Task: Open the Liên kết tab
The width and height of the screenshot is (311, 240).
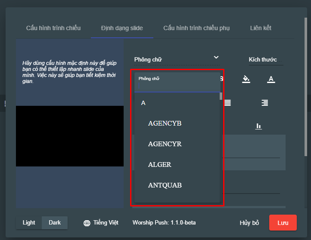Action: pos(261,28)
